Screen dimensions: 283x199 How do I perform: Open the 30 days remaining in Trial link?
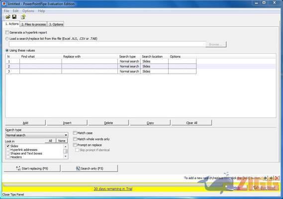tap(113, 189)
